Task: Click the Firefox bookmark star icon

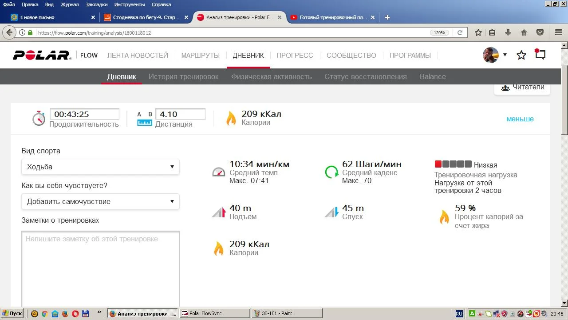Action: click(x=478, y=32)
